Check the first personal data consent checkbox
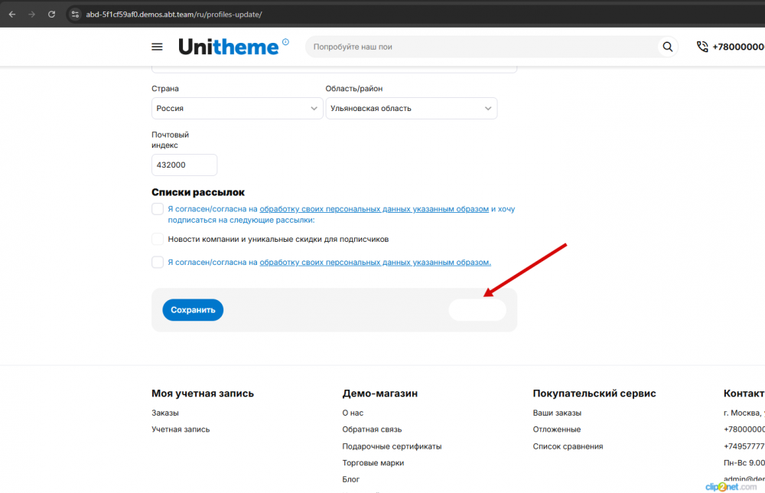This screenshot has height=493, width=765. [158, 208]
